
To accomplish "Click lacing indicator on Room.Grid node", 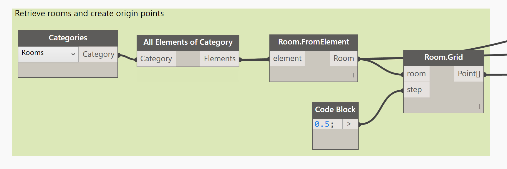I will tap(479, 106).
